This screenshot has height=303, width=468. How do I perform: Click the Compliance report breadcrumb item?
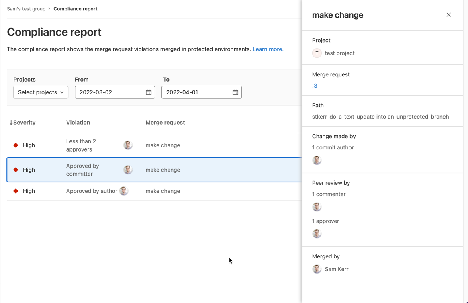76,8
